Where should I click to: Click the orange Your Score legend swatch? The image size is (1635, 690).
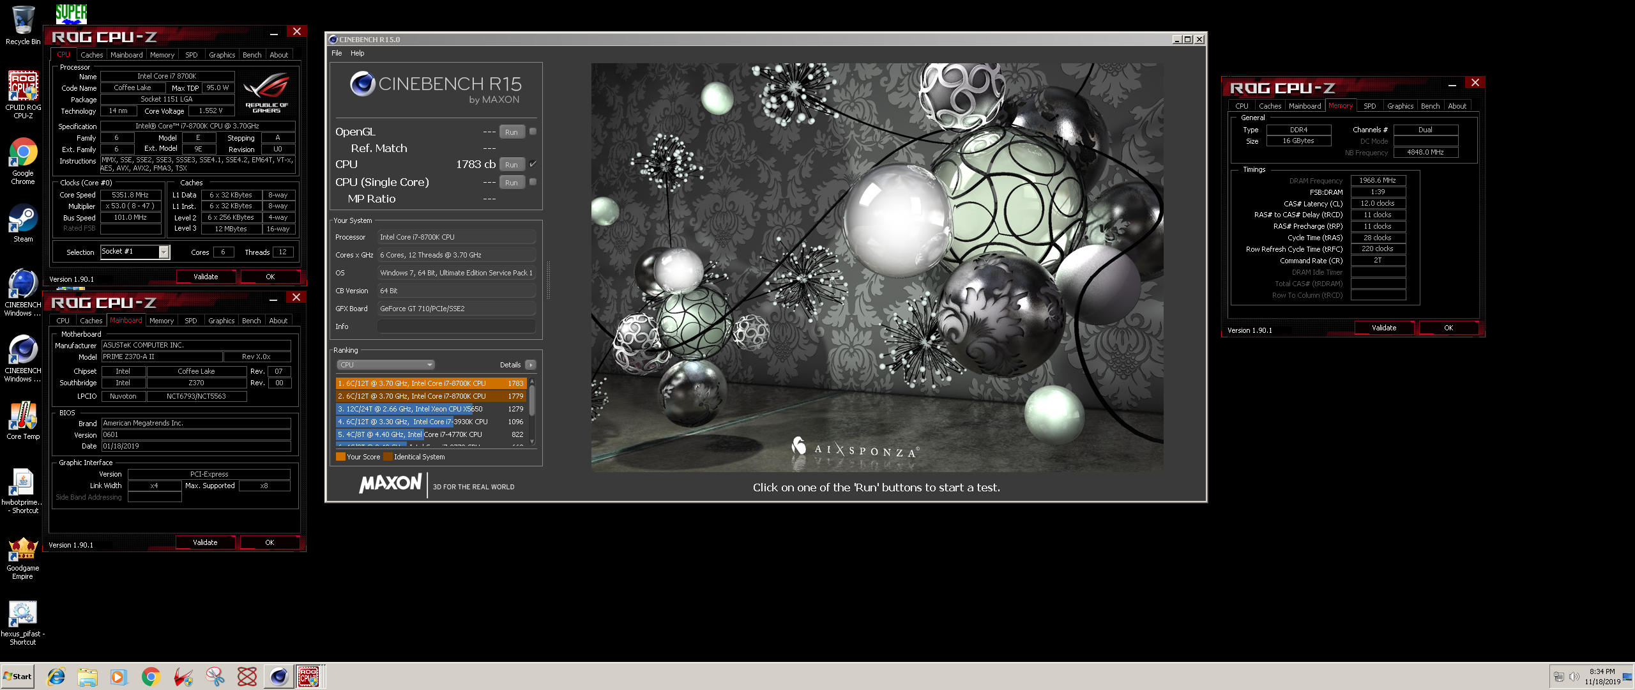[340, 457]
